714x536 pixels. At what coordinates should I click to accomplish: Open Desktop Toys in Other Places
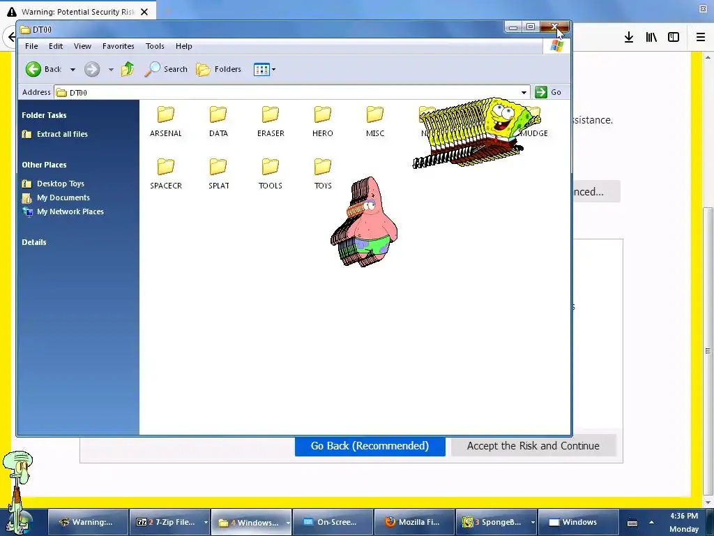click(x=53, y=184)
